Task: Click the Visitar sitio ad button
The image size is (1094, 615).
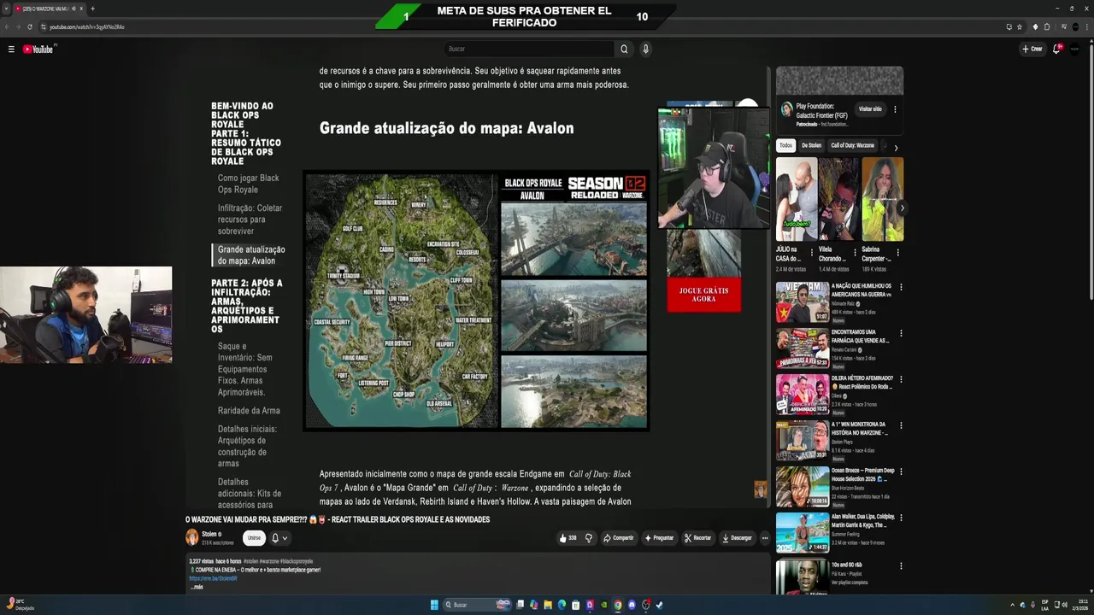Action: pyautogui.click(x=870, y=109)
